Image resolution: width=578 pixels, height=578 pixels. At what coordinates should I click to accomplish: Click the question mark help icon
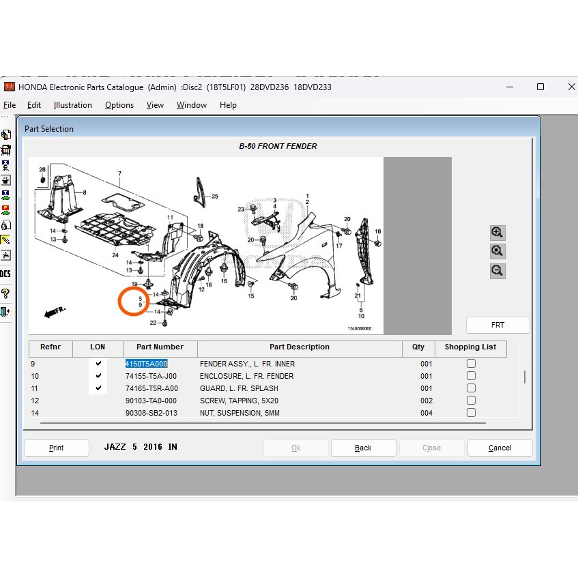5,294
